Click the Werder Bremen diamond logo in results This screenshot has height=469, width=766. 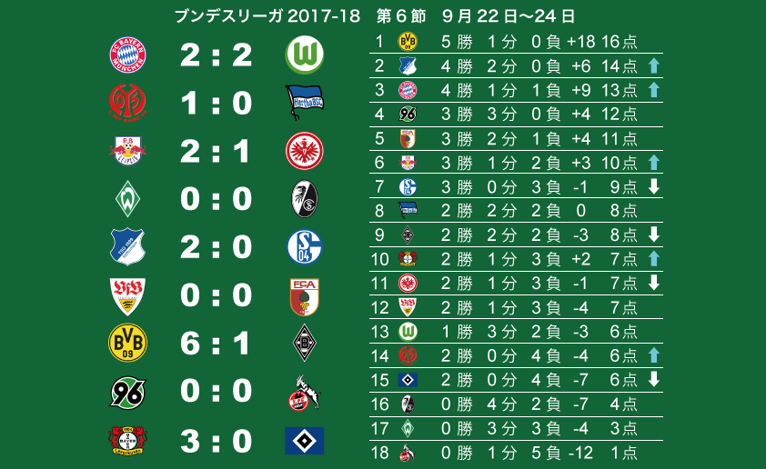[127, 199]
